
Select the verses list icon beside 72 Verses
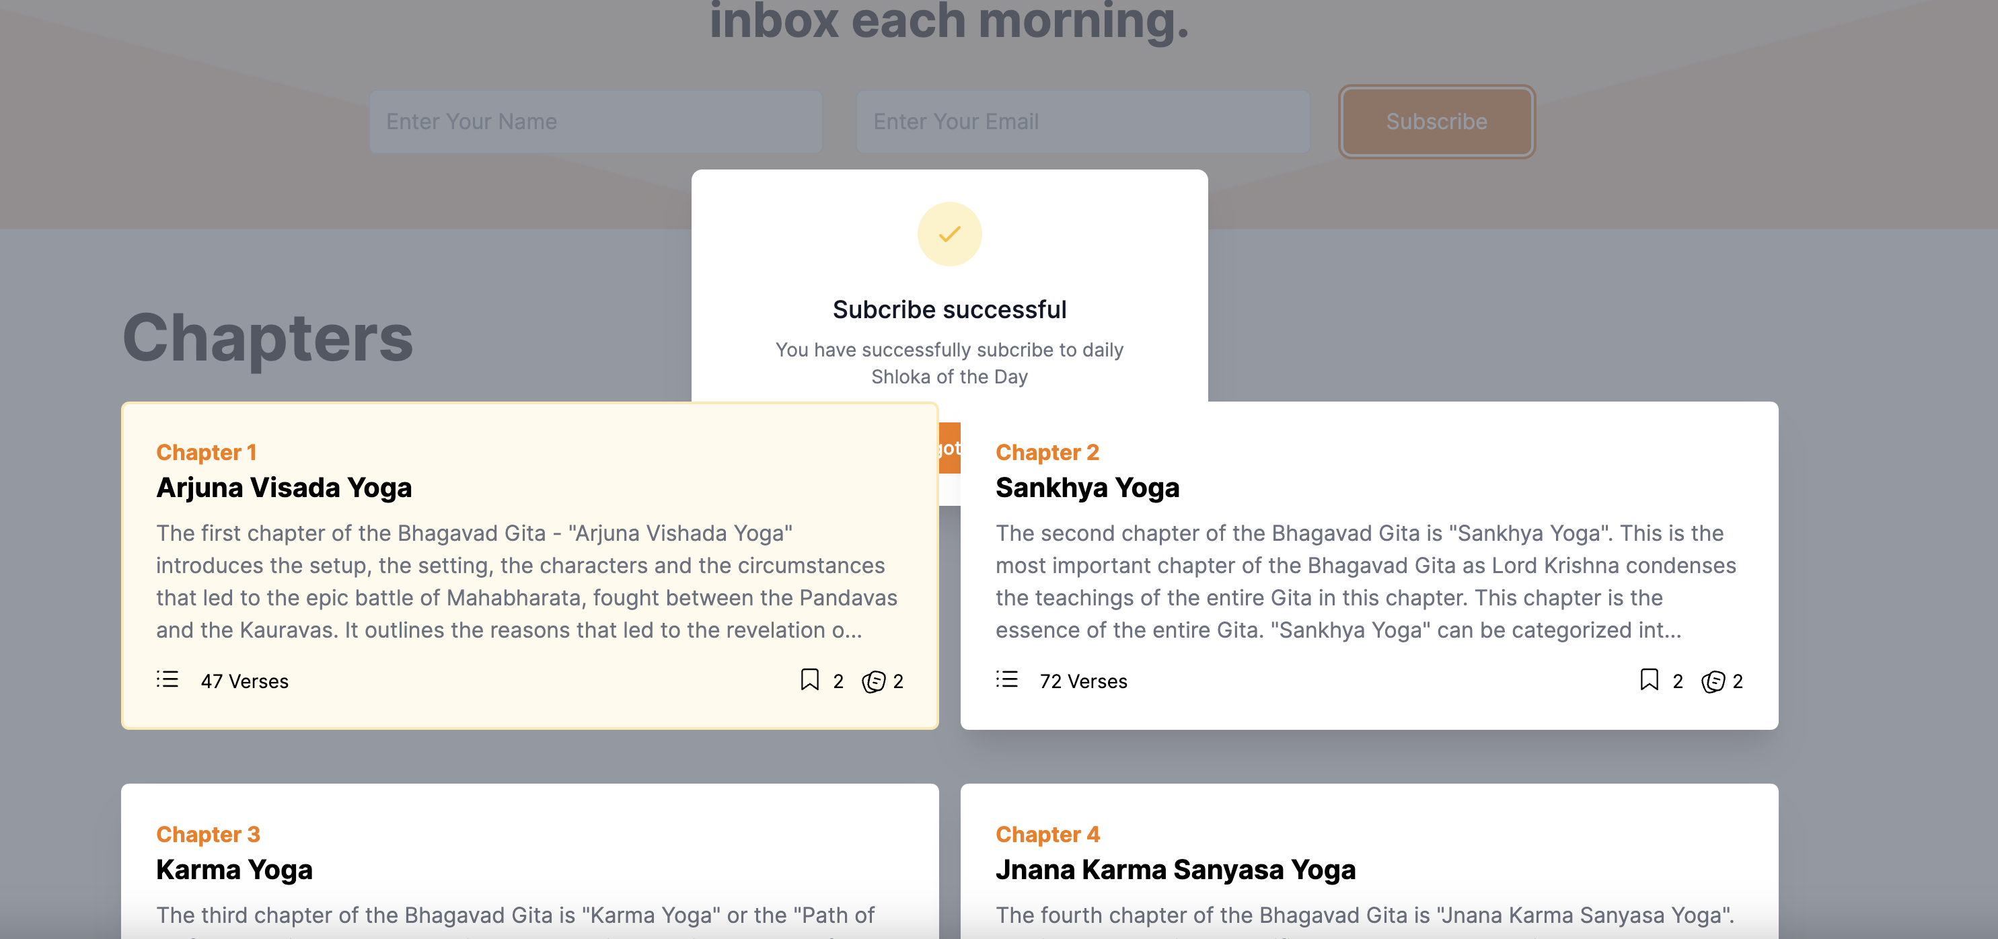point(1007,679)
